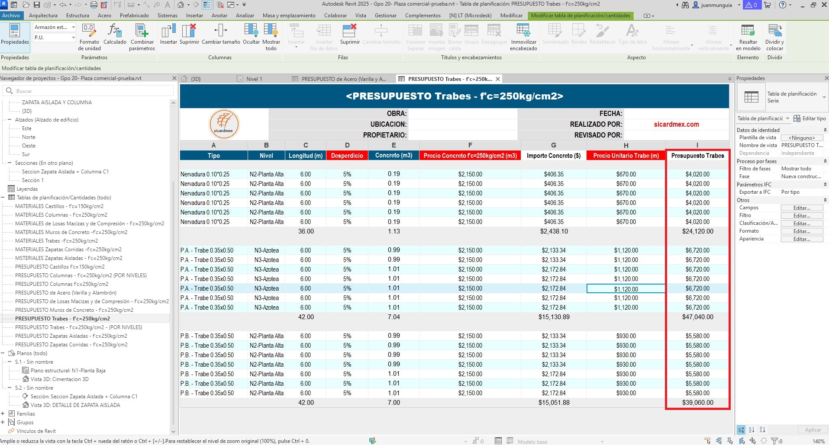Open the Estructura ribbon tab
The width and height of the screenshot is (829, 445).
tap(77, 16)
